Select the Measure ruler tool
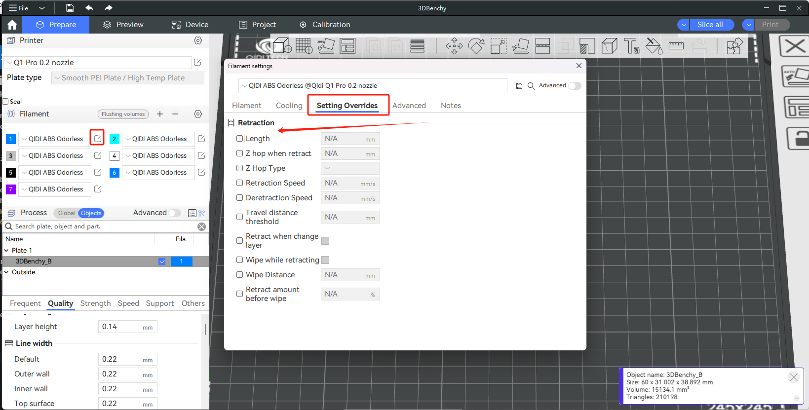Screen dimensions: 809x410 (x=676, y=46)
